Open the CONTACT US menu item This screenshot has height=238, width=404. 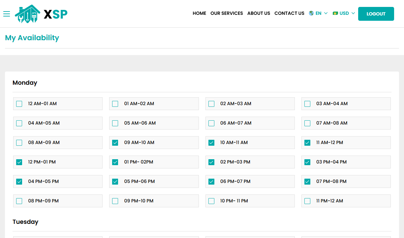tap(289, 13)
